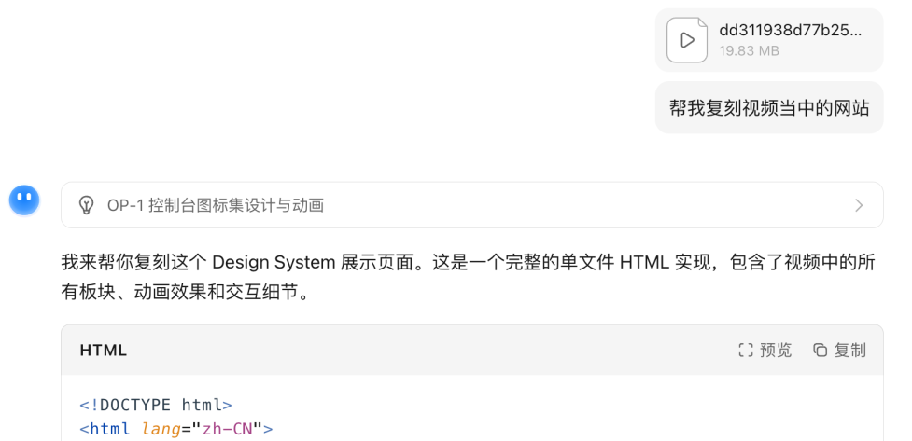
Task: Click the lightbulb thinking icon
Action: [x=86, y=205]
